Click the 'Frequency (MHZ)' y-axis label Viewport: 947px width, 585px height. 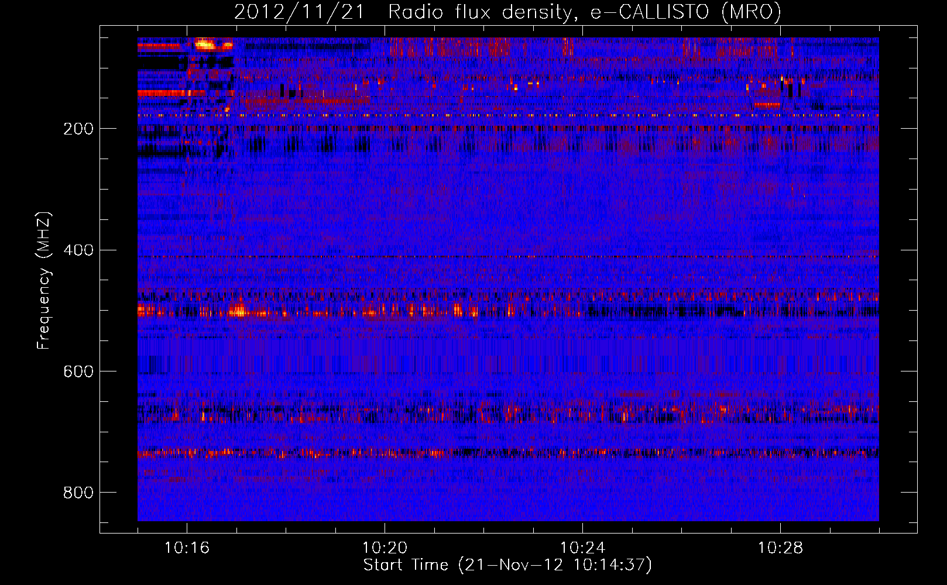coord(43,281)
